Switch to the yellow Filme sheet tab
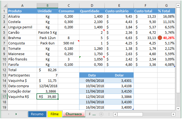The width and height of the screenshot is (182, 119). [x=54, y=114]
